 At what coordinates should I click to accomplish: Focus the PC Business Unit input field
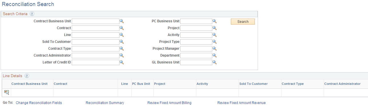point(196,21)
